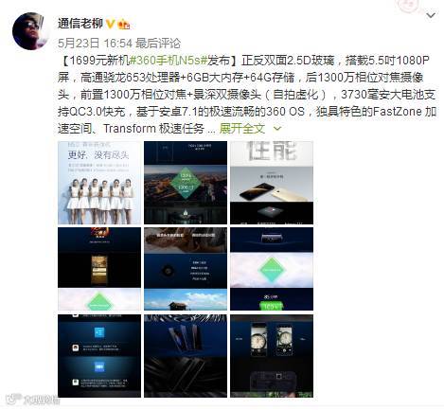Open the photo of six women in white
This screenshot has width=444, height=410.
[99, 183]
